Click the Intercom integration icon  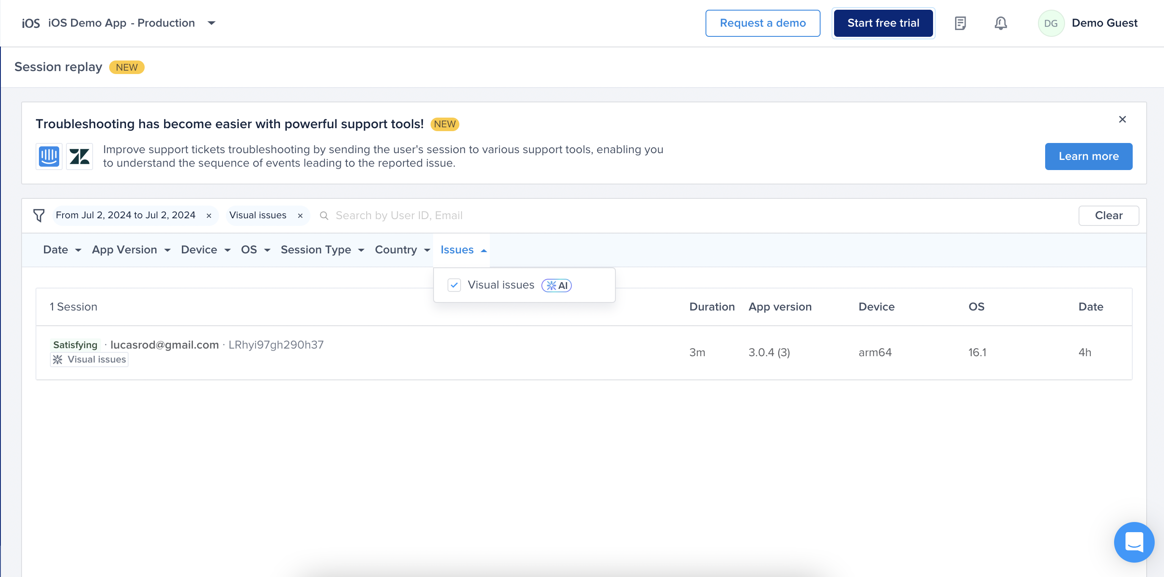pos(49,157)
